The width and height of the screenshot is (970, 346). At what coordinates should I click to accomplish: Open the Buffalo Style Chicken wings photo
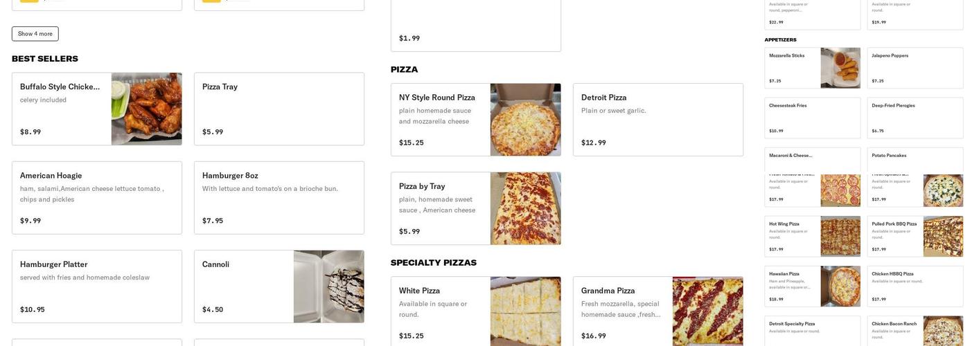(146, 109)
